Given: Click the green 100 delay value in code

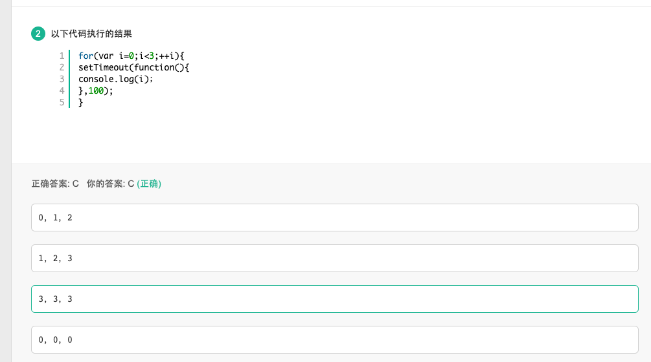Looking at the screenshot, I should (x=96, y=90).
